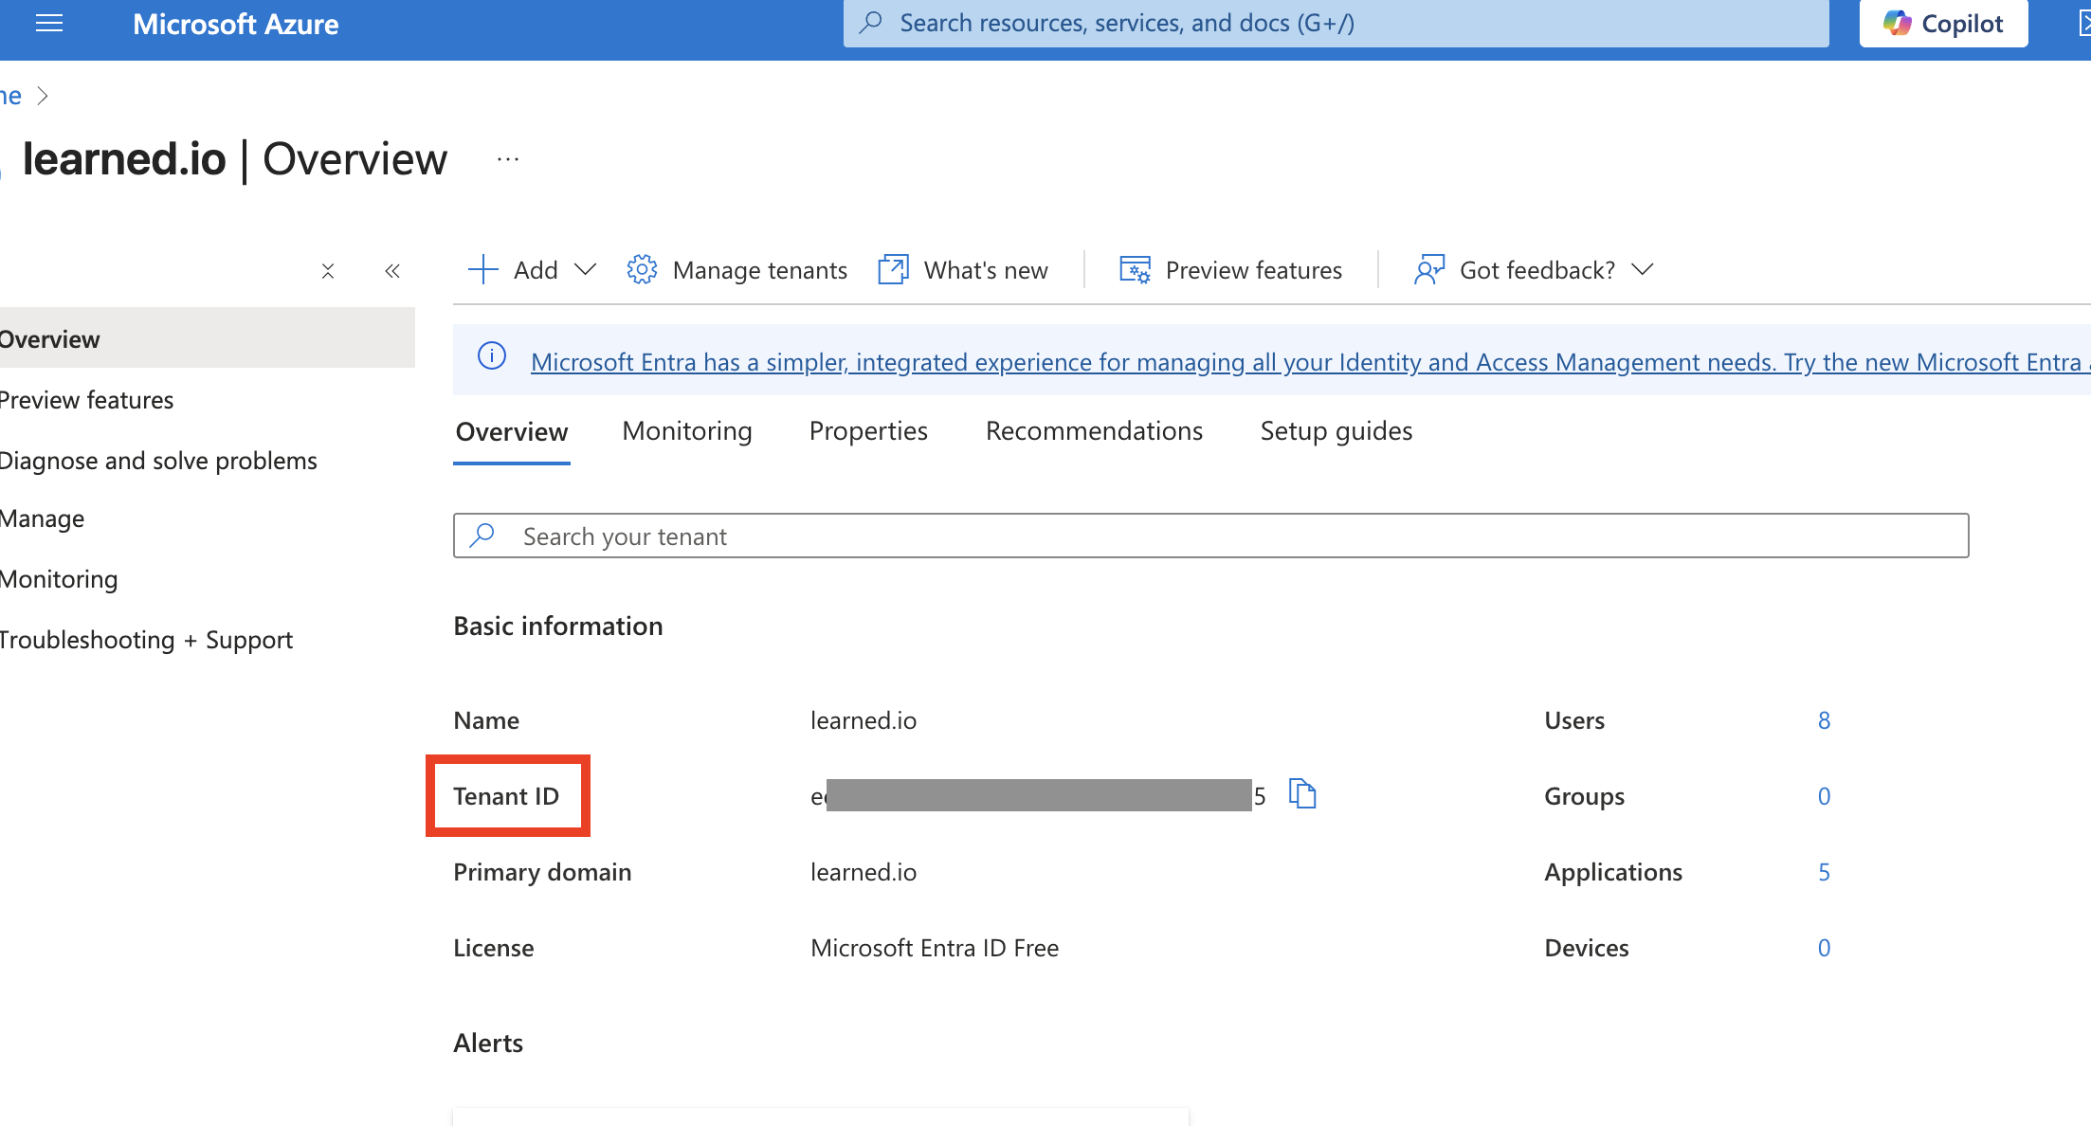Screen dimensions: 2091x1126
Task: Click the Manage tenants gear icon
Action: click(642, 270)
